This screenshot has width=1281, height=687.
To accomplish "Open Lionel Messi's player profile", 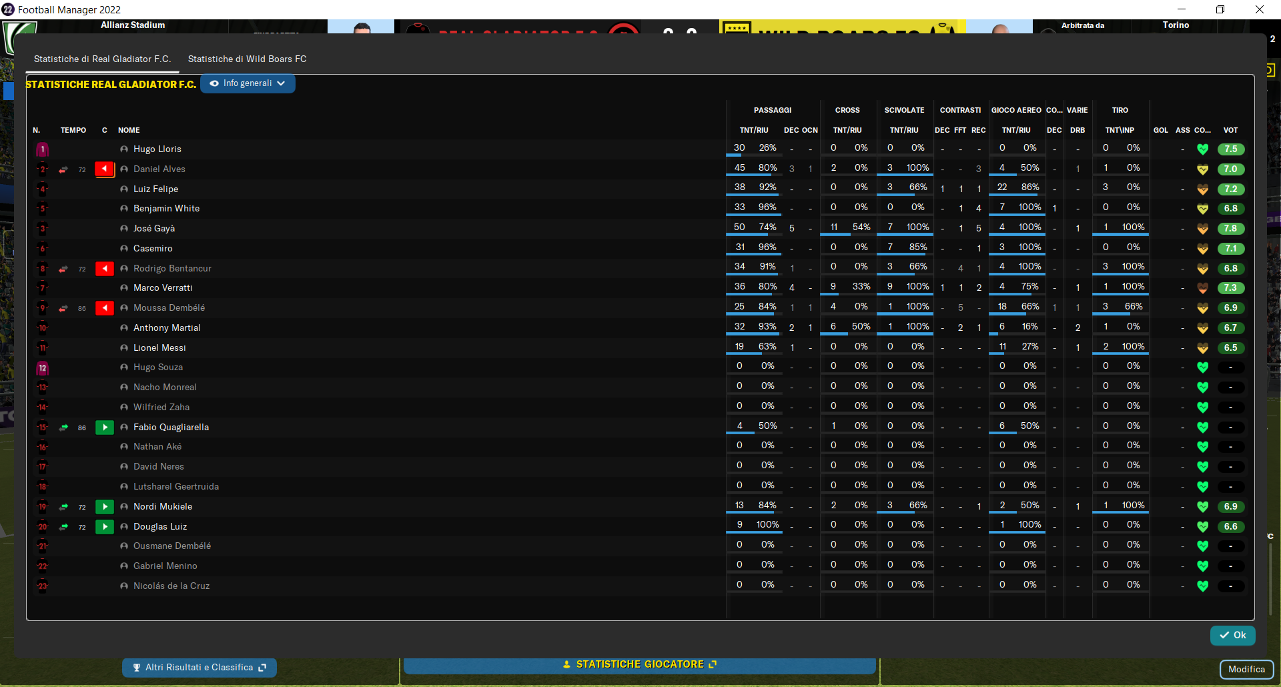I will (x=159, y=348).
